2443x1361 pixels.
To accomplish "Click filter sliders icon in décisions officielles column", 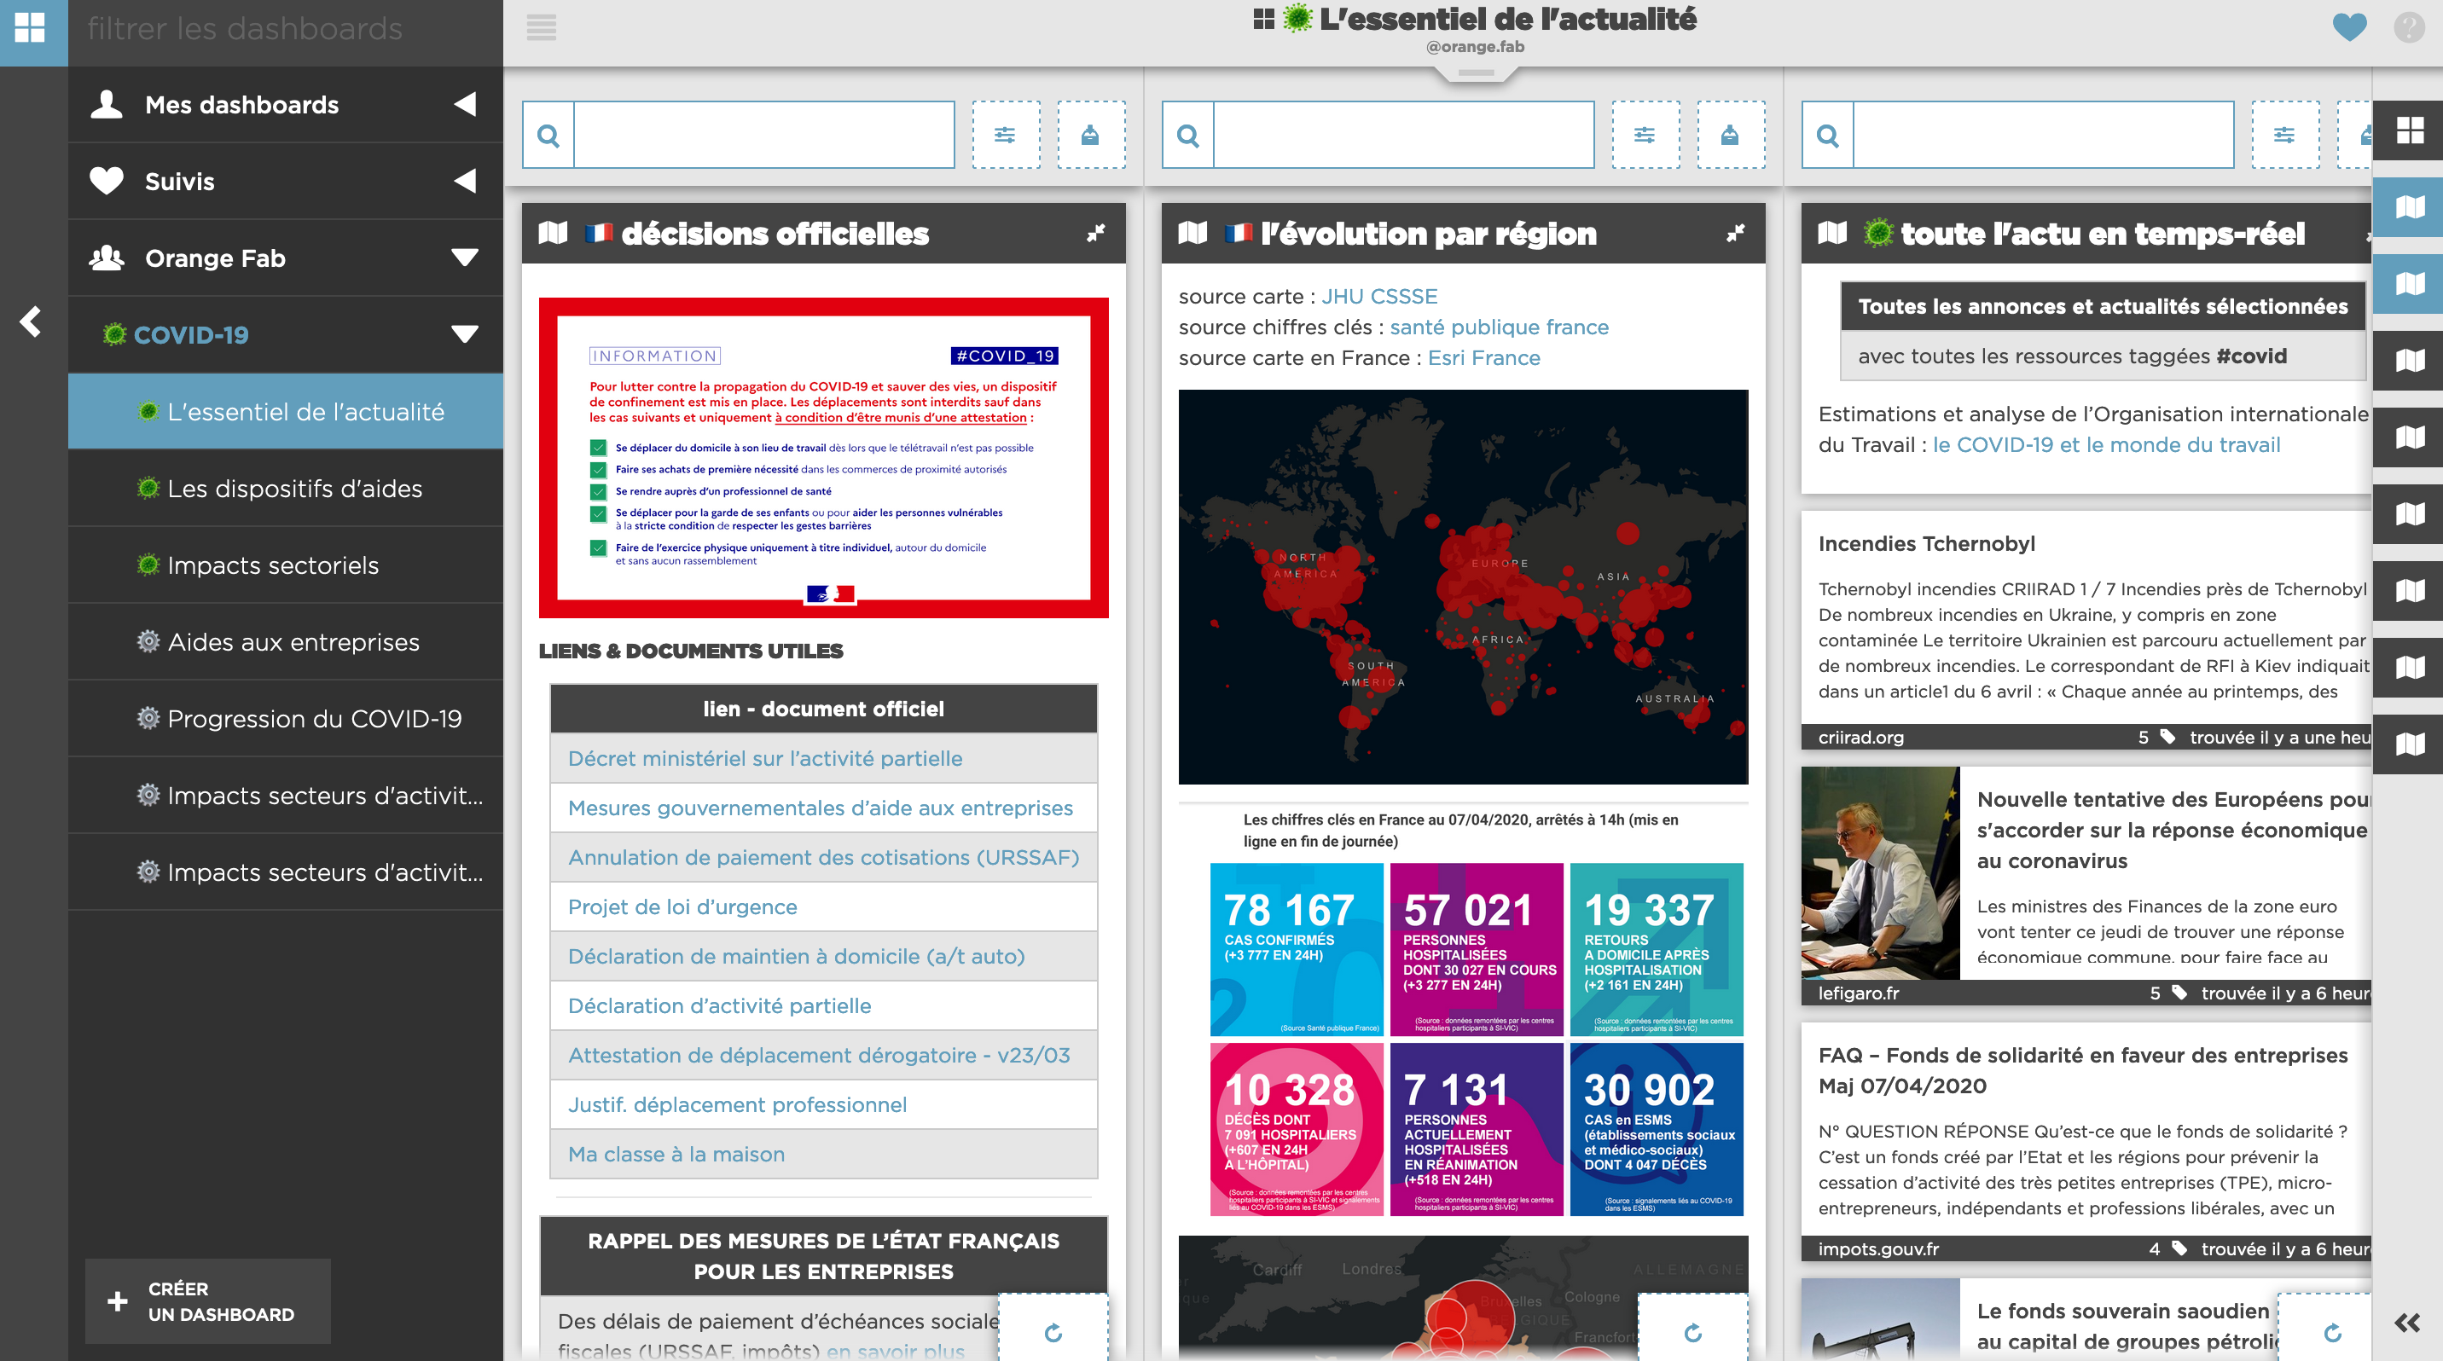I will point(1006,136).
